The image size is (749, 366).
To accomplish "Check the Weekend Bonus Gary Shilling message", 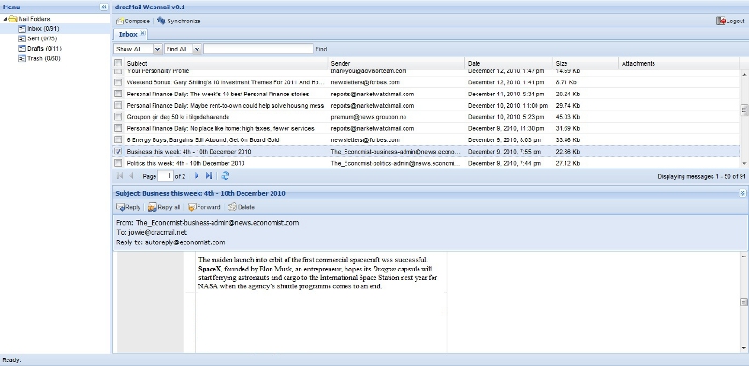I will [118, 82].
